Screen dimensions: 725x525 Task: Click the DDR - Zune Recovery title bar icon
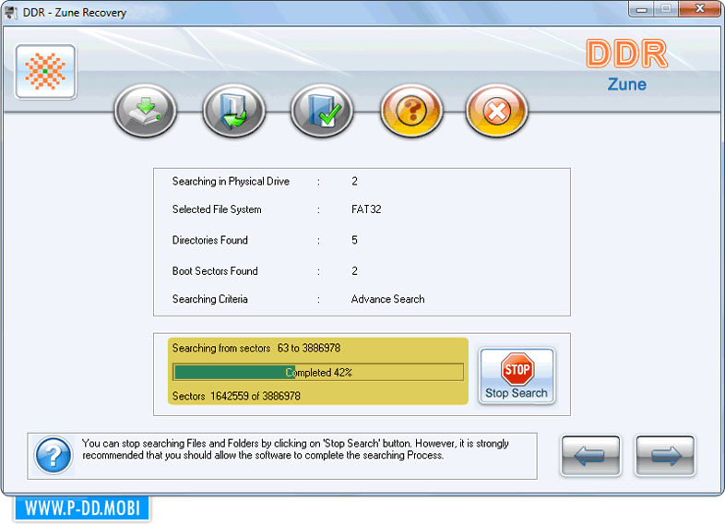(x=11, y=13)
